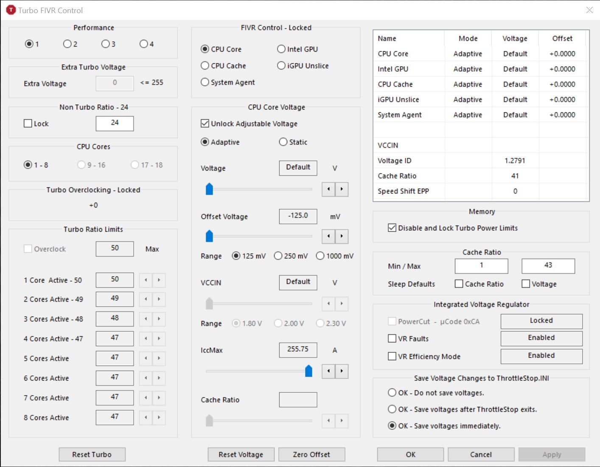600x467 pixels.
Task: Click left arrow beside Voltage slider
Action: 328,189
